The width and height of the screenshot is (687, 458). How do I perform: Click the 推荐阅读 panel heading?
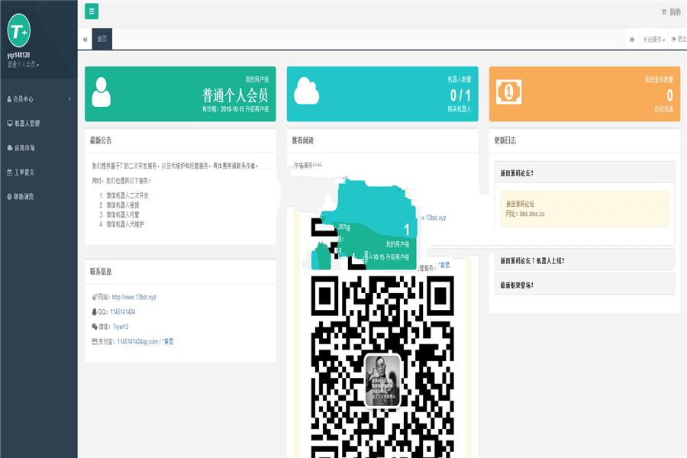click(x=303, y=140)
